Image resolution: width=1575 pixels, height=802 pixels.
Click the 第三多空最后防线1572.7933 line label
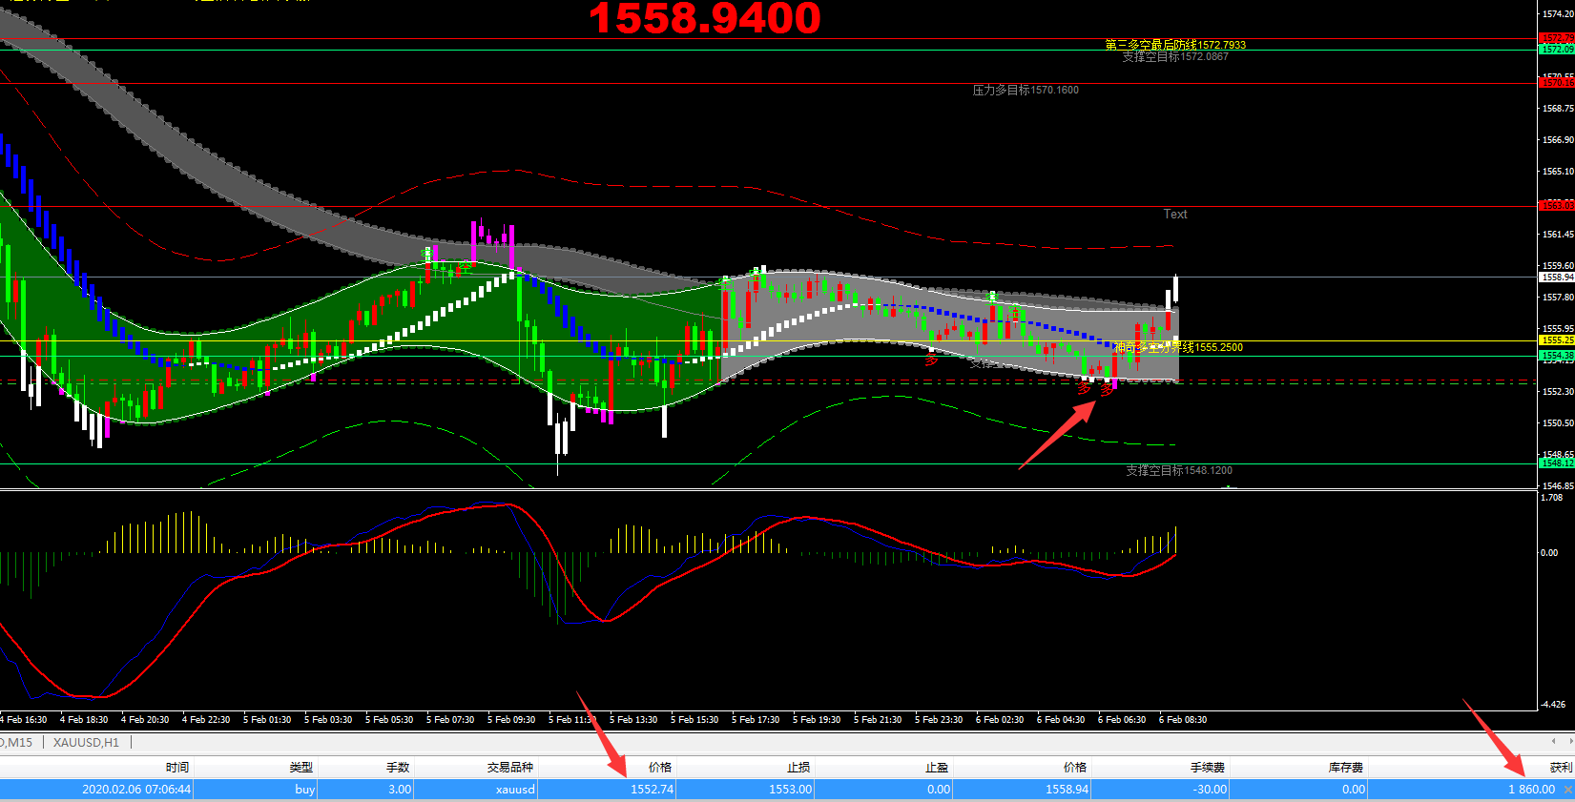click(1175, 45)
